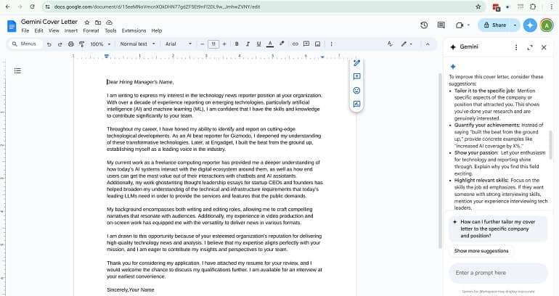Viewport: 559px width, 296px height.
Task: Star the Gemini Cover Letter document
Action: pyautogui.click(x=87, y=22)
